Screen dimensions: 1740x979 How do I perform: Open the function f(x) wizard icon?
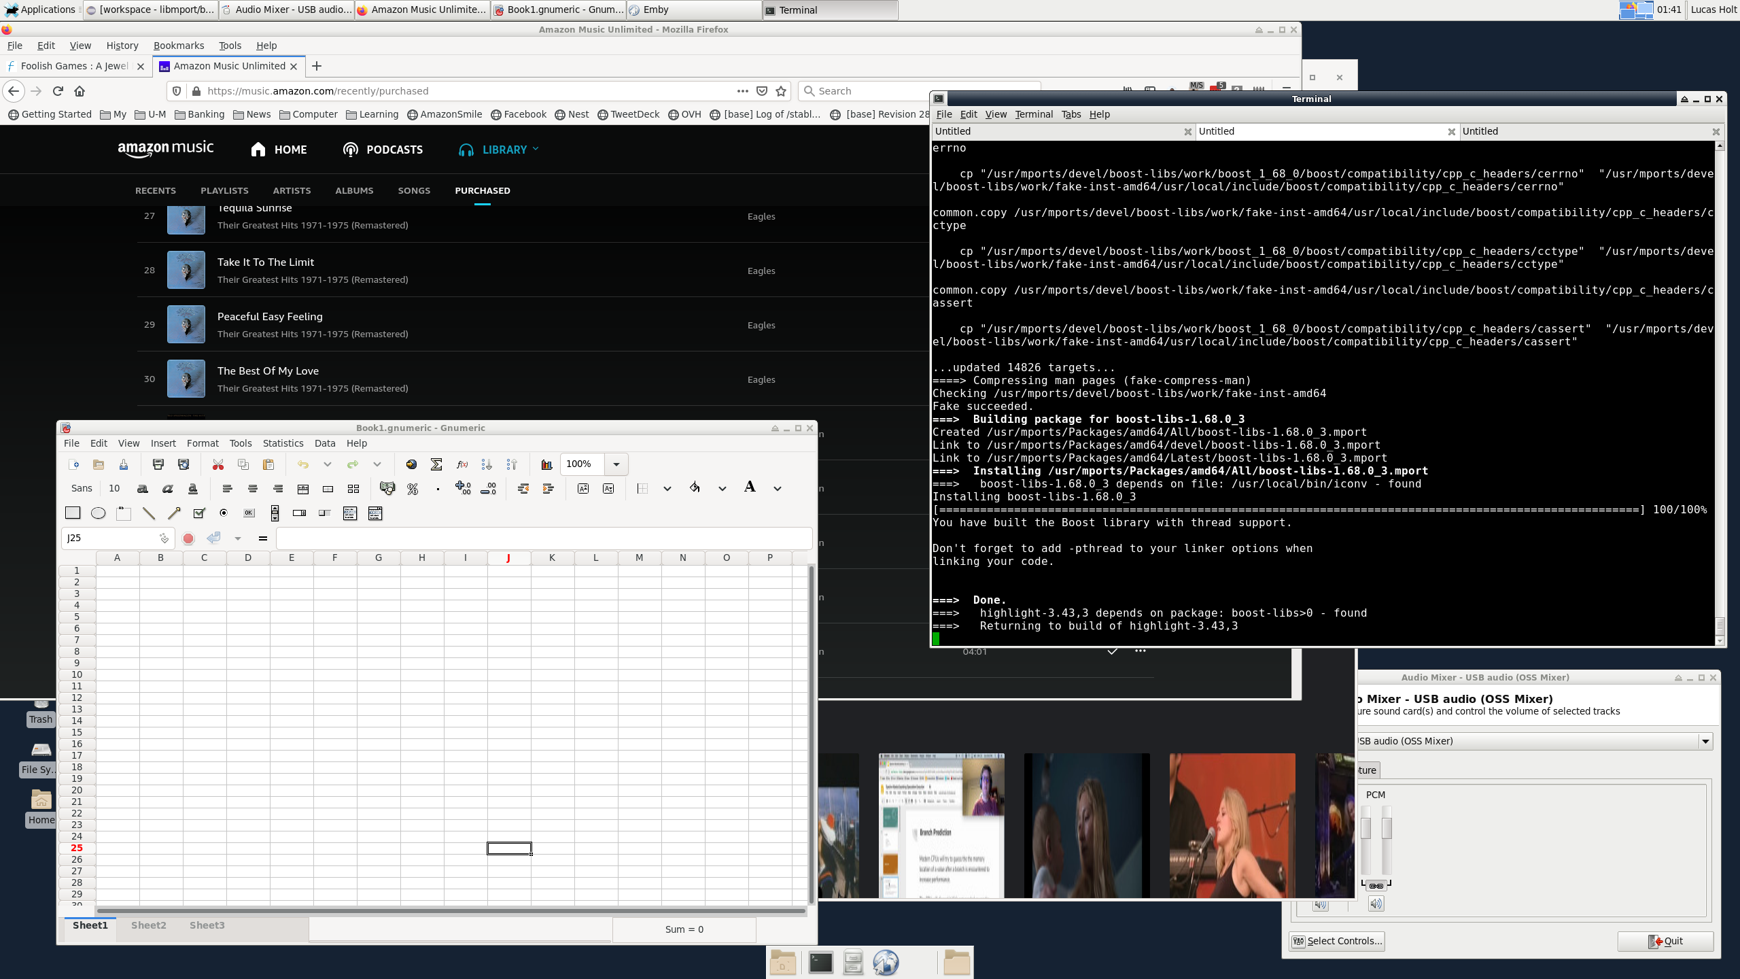pyautogui.click(x=462, y=464)
